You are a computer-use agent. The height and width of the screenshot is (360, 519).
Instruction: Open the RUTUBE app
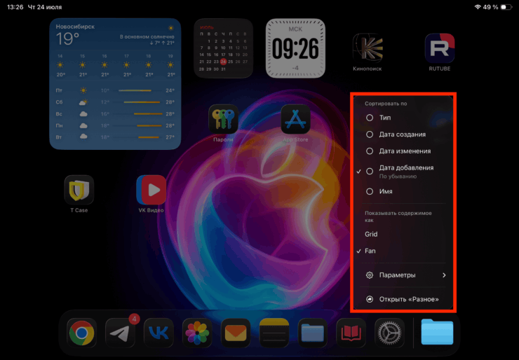(440, 48)
